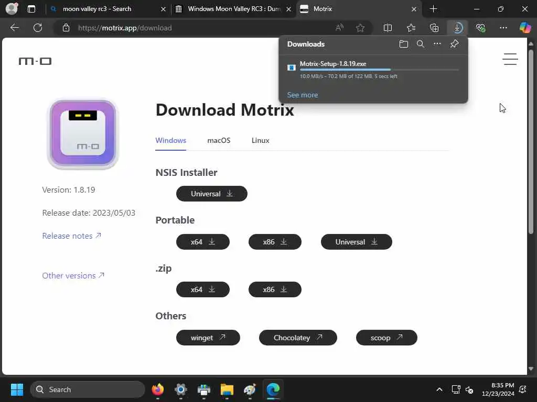Download the .zip x64 build
This screenshot has width=537, height=402.
click(x=203, y=289)
